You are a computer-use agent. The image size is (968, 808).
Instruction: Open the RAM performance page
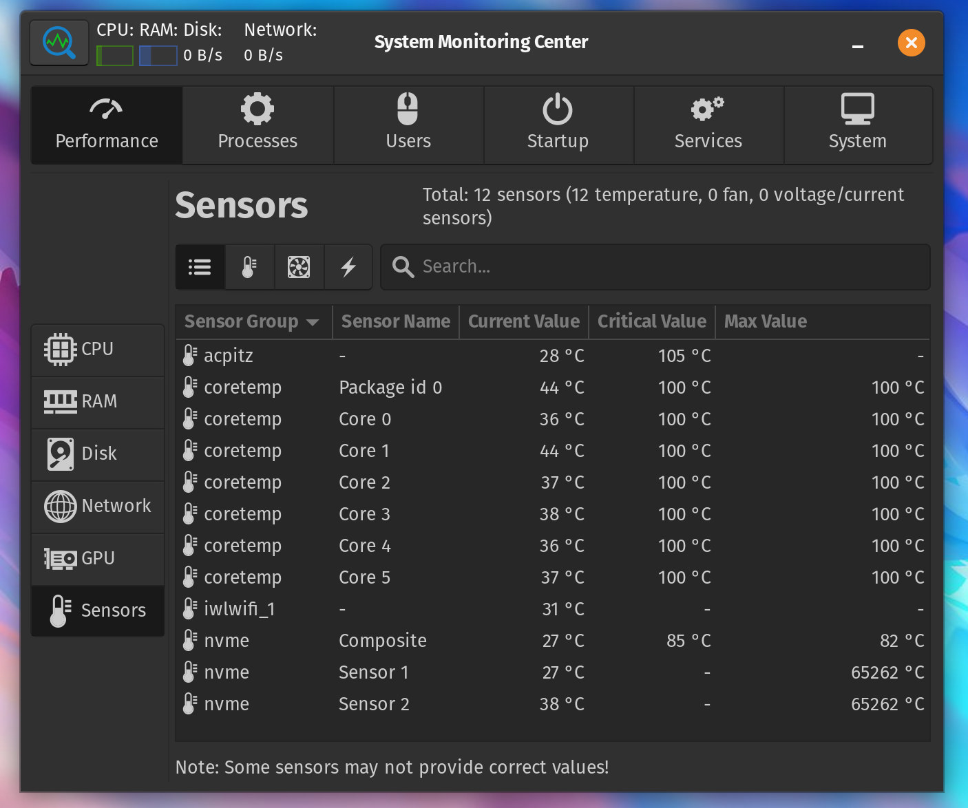pyautogui.click(x=97, y=402)
